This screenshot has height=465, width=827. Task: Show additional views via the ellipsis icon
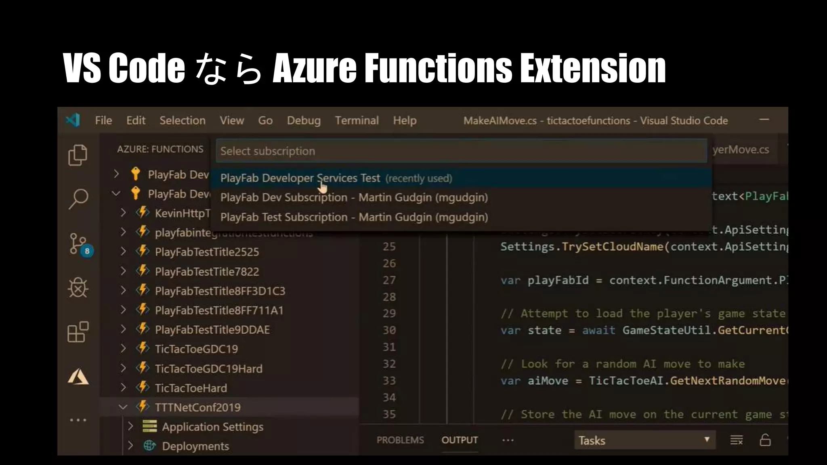(x=78, y=420)
